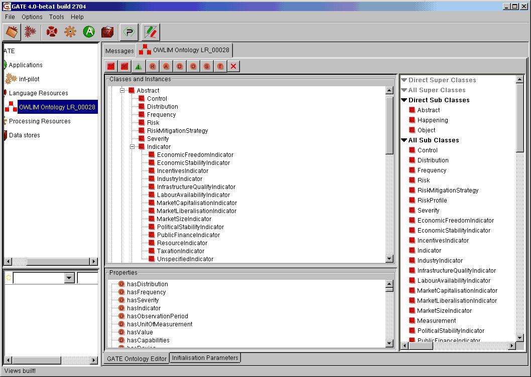
Task: Click the T transitive property button
Action: click(220, 66)
